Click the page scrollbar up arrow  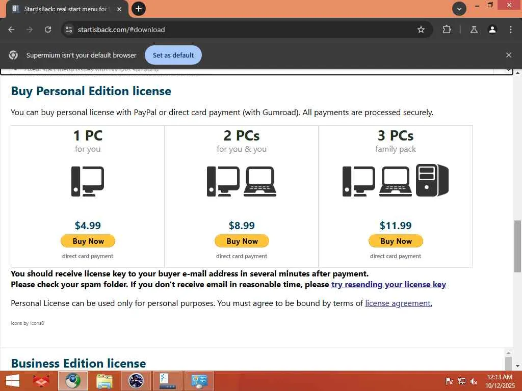(517, 73)
